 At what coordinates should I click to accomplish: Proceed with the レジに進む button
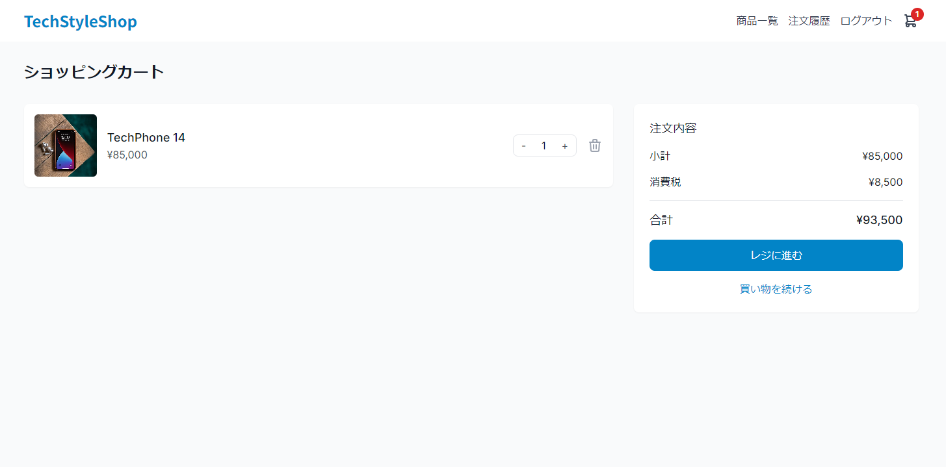point(776,255)
